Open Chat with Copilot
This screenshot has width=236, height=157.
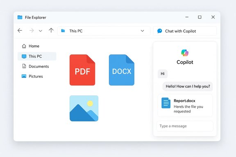coord(185,31)
